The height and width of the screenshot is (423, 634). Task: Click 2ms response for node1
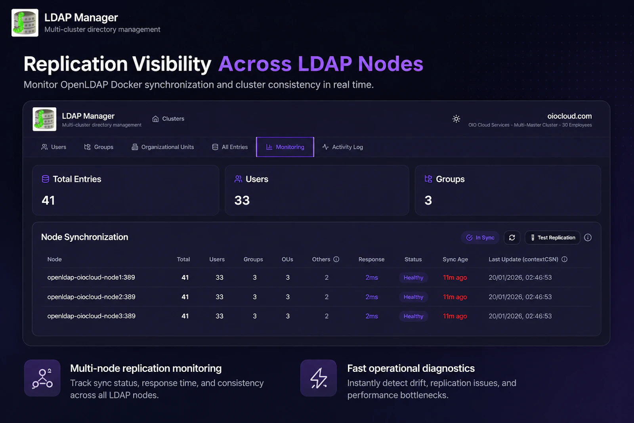click(372, 278)
